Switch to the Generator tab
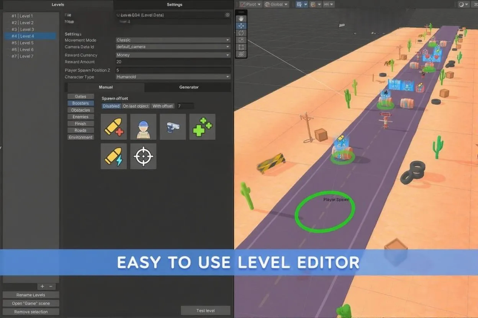 [x=188, y=87]
